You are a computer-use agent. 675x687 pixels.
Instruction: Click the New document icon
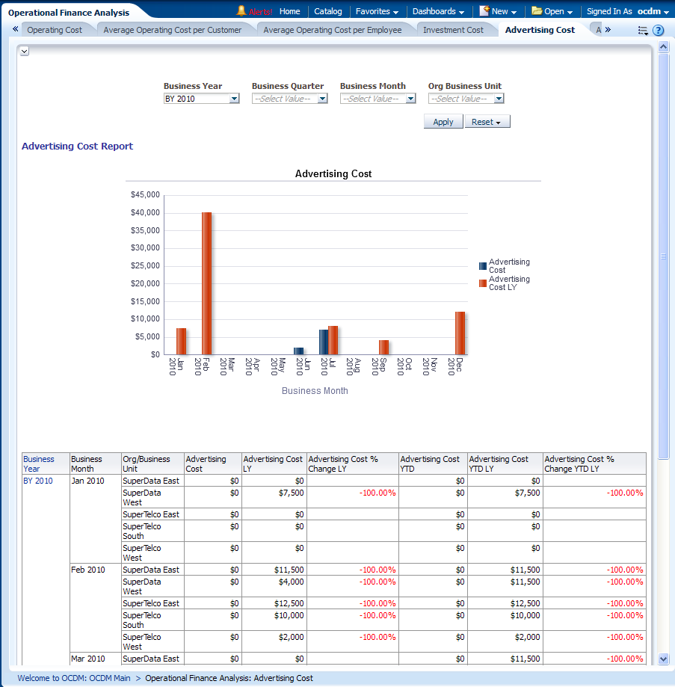click(484, 11)
